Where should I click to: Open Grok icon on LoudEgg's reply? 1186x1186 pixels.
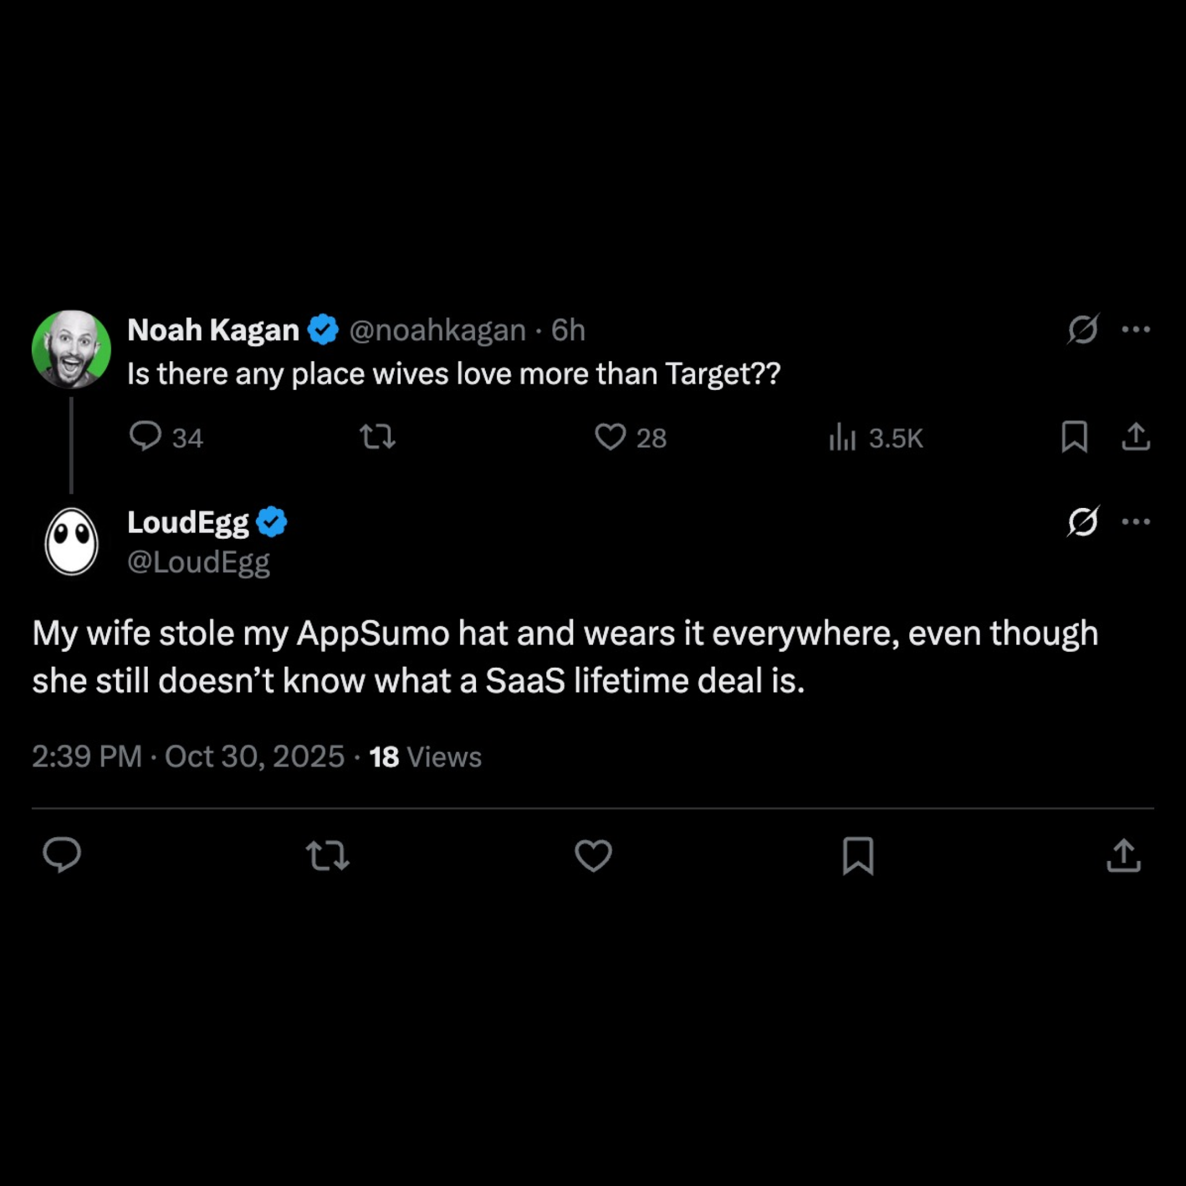pos(1083,522)
